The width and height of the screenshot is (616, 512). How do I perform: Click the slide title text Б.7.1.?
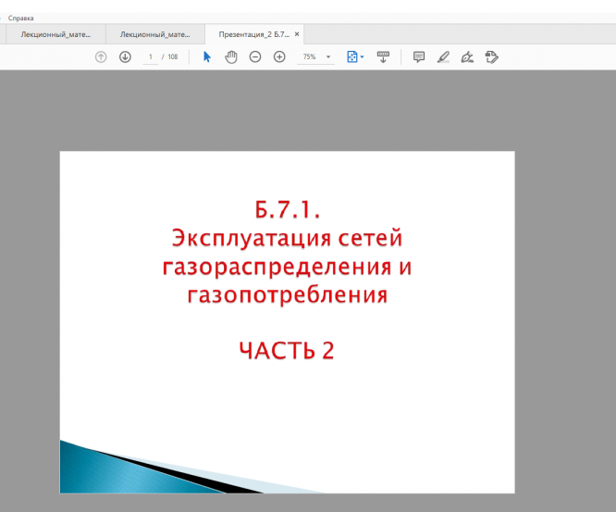287,207
